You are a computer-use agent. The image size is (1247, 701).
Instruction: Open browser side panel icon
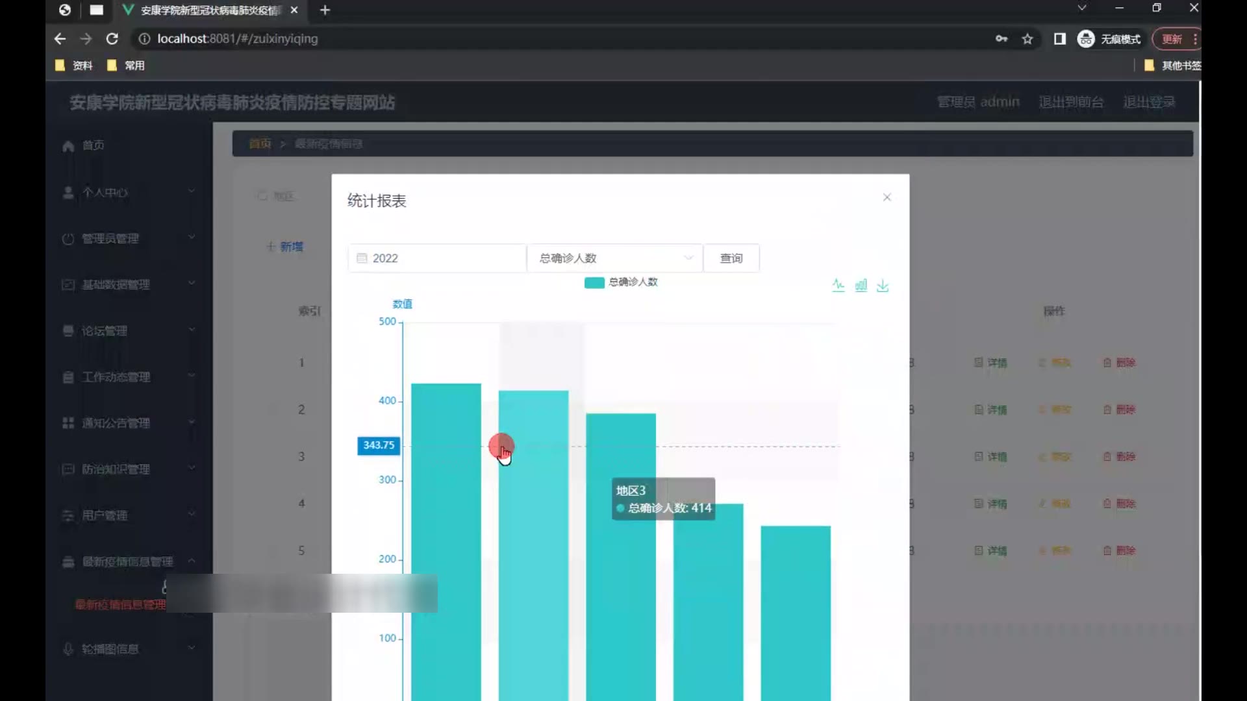click(x=1059, y=39)
